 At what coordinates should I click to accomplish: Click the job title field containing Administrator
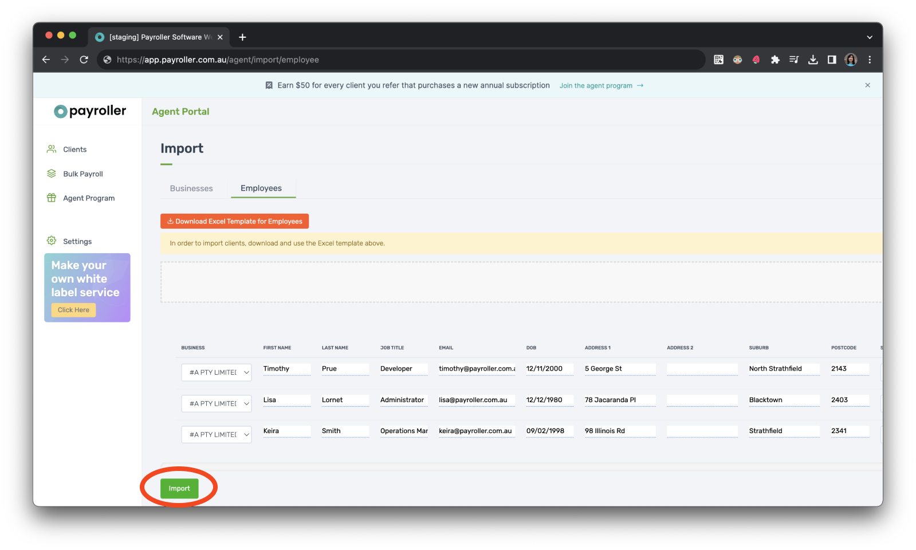click(404, 400)
